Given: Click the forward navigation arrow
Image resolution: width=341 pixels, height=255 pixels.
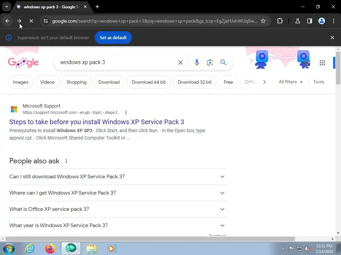Looking at the screenshot, I should 19,21.
